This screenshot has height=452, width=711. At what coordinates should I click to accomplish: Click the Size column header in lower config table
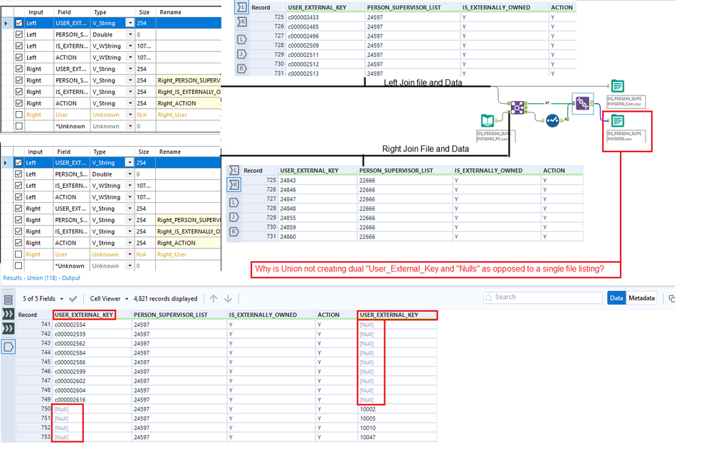(144, 152)
